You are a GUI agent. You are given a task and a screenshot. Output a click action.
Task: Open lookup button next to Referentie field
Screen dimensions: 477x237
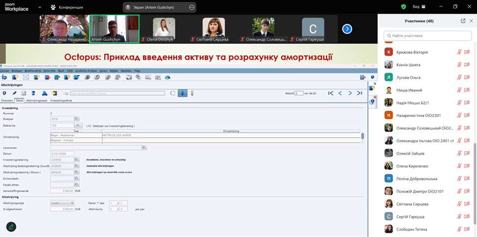78,125
